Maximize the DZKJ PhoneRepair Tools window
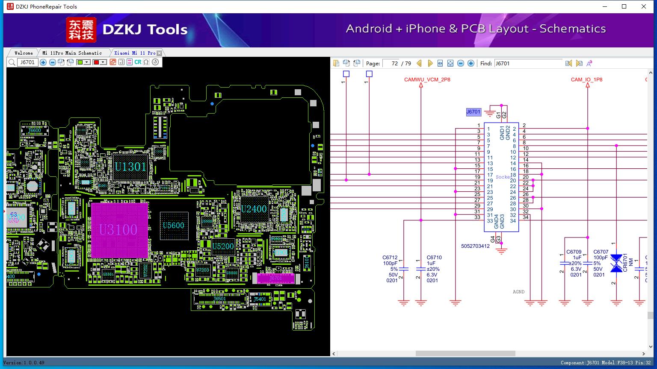This screenshot has height=369, width=657. (624, 6)
